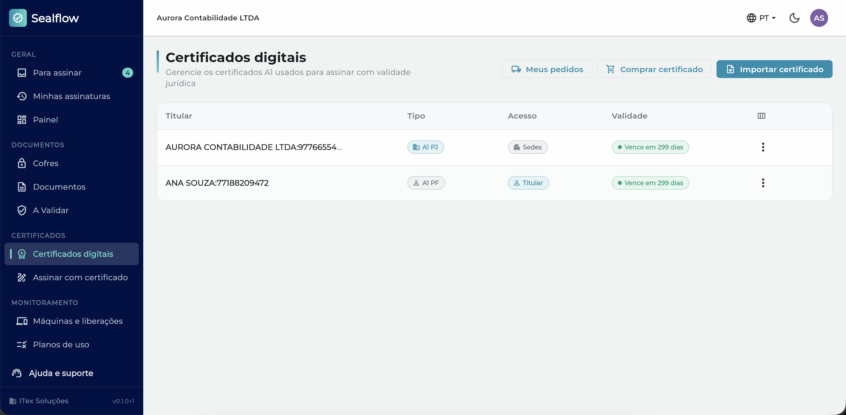Image resolution: width=846 pixels, height=415 pixels.
Task: Open Minhas assinaturas history icon
Action: click(x=22, y=96)
